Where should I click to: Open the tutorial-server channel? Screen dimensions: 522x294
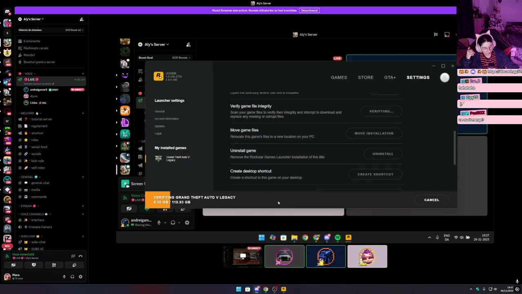(51, 119)
